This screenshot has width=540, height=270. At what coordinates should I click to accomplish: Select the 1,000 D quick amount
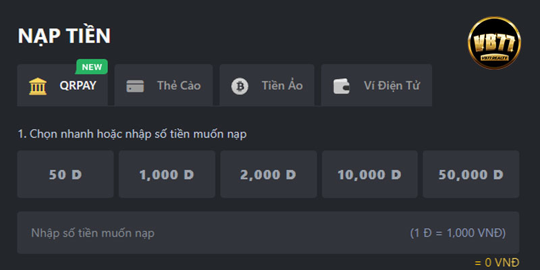point(167,174)
